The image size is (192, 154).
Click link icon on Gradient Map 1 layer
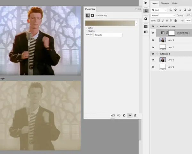(x=167, y=33)
